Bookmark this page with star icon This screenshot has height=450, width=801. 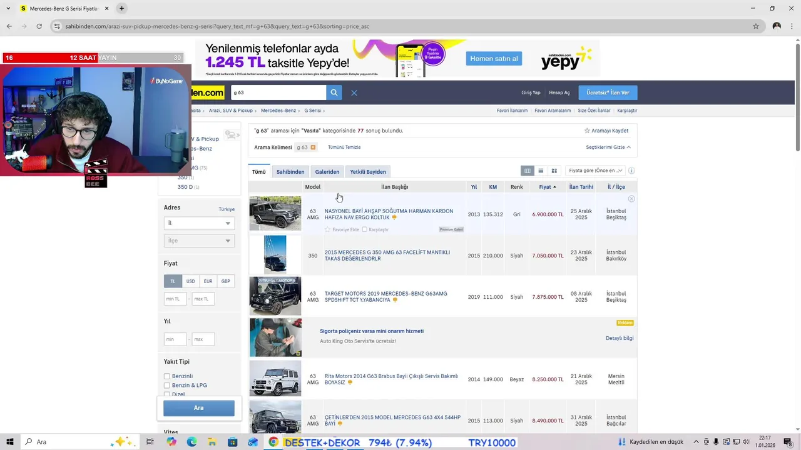756,26
